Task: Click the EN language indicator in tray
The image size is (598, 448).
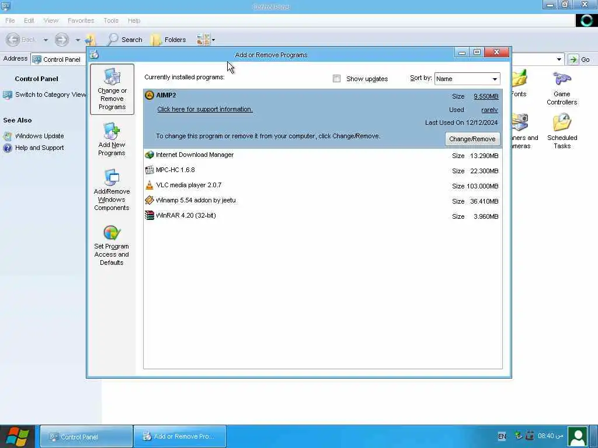Action: tap(502, 436)
